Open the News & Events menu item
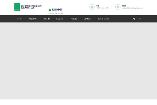The width and height of the screenshot is (157, 105). tap(103, 19)
